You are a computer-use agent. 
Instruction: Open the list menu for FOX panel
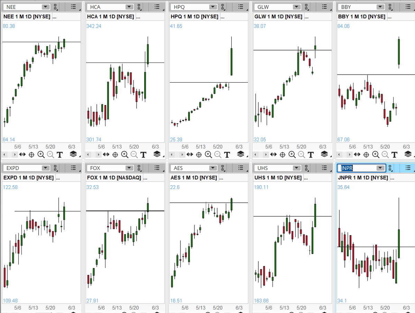(157, 168)
